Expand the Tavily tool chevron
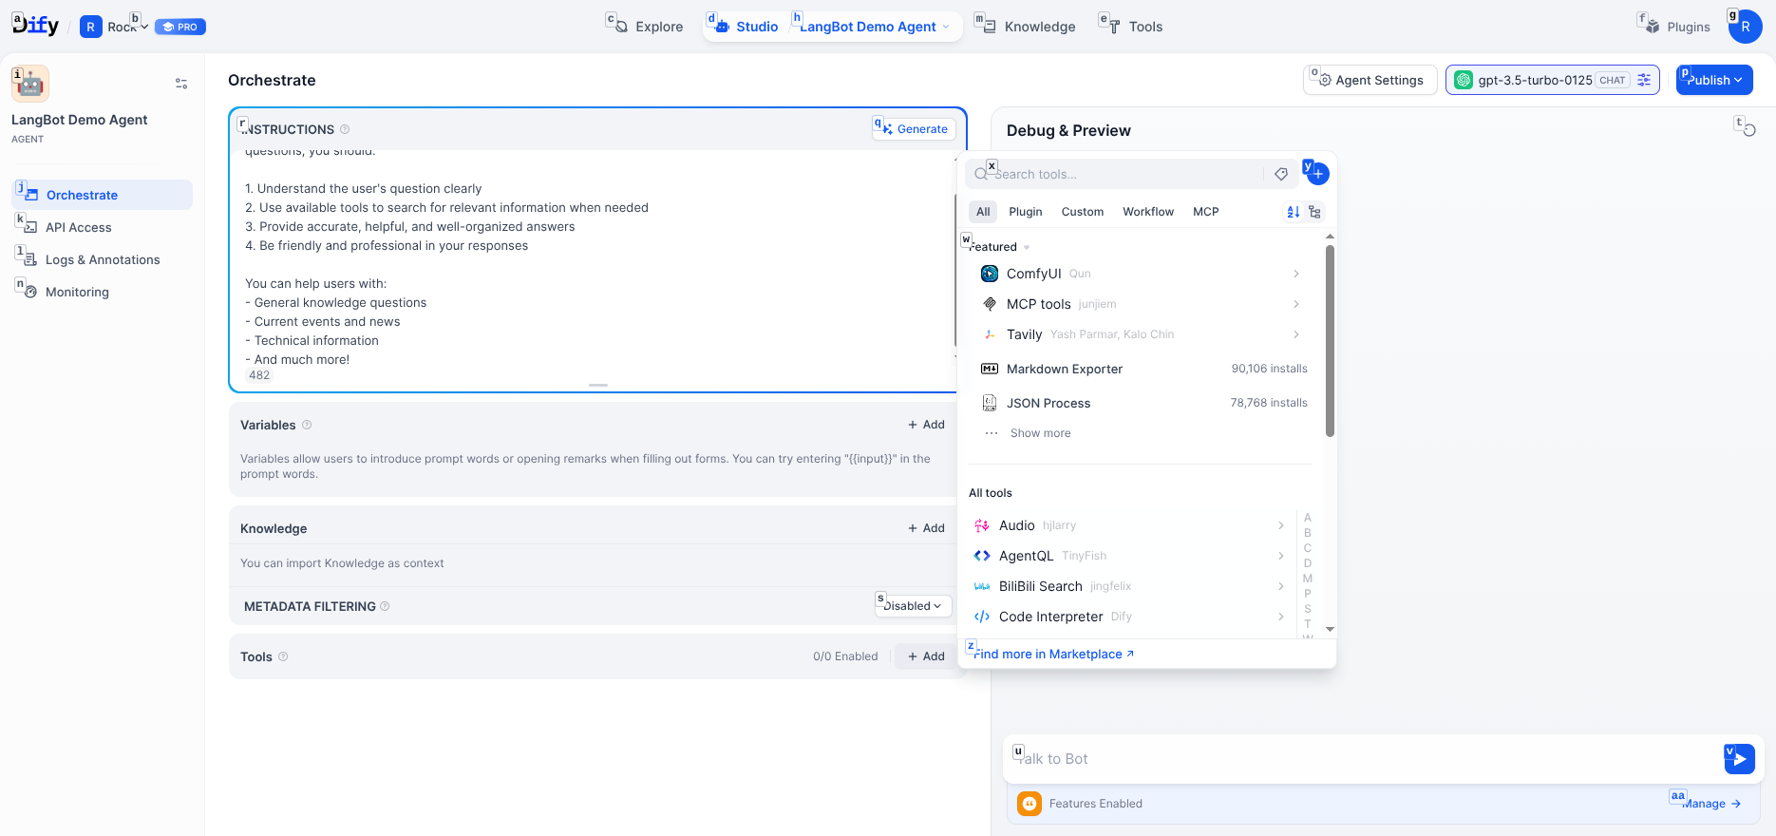 tap(1296, 334)
